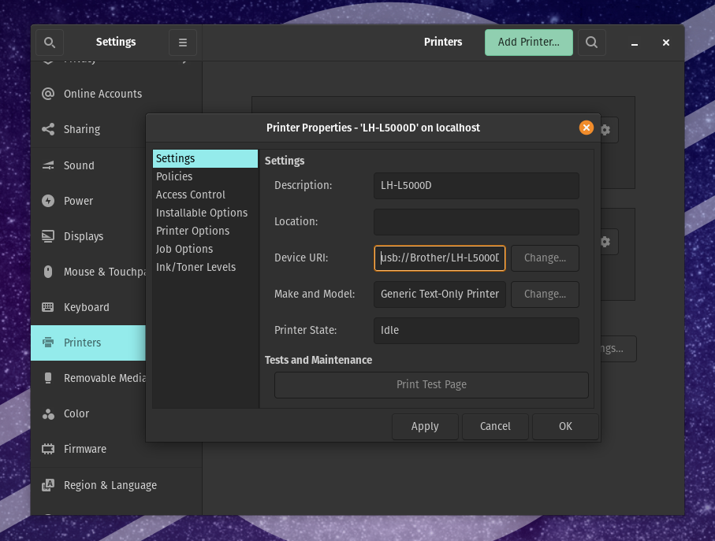
Task: Click the Keyboard icon in sidebar
Action: [48, 307]
